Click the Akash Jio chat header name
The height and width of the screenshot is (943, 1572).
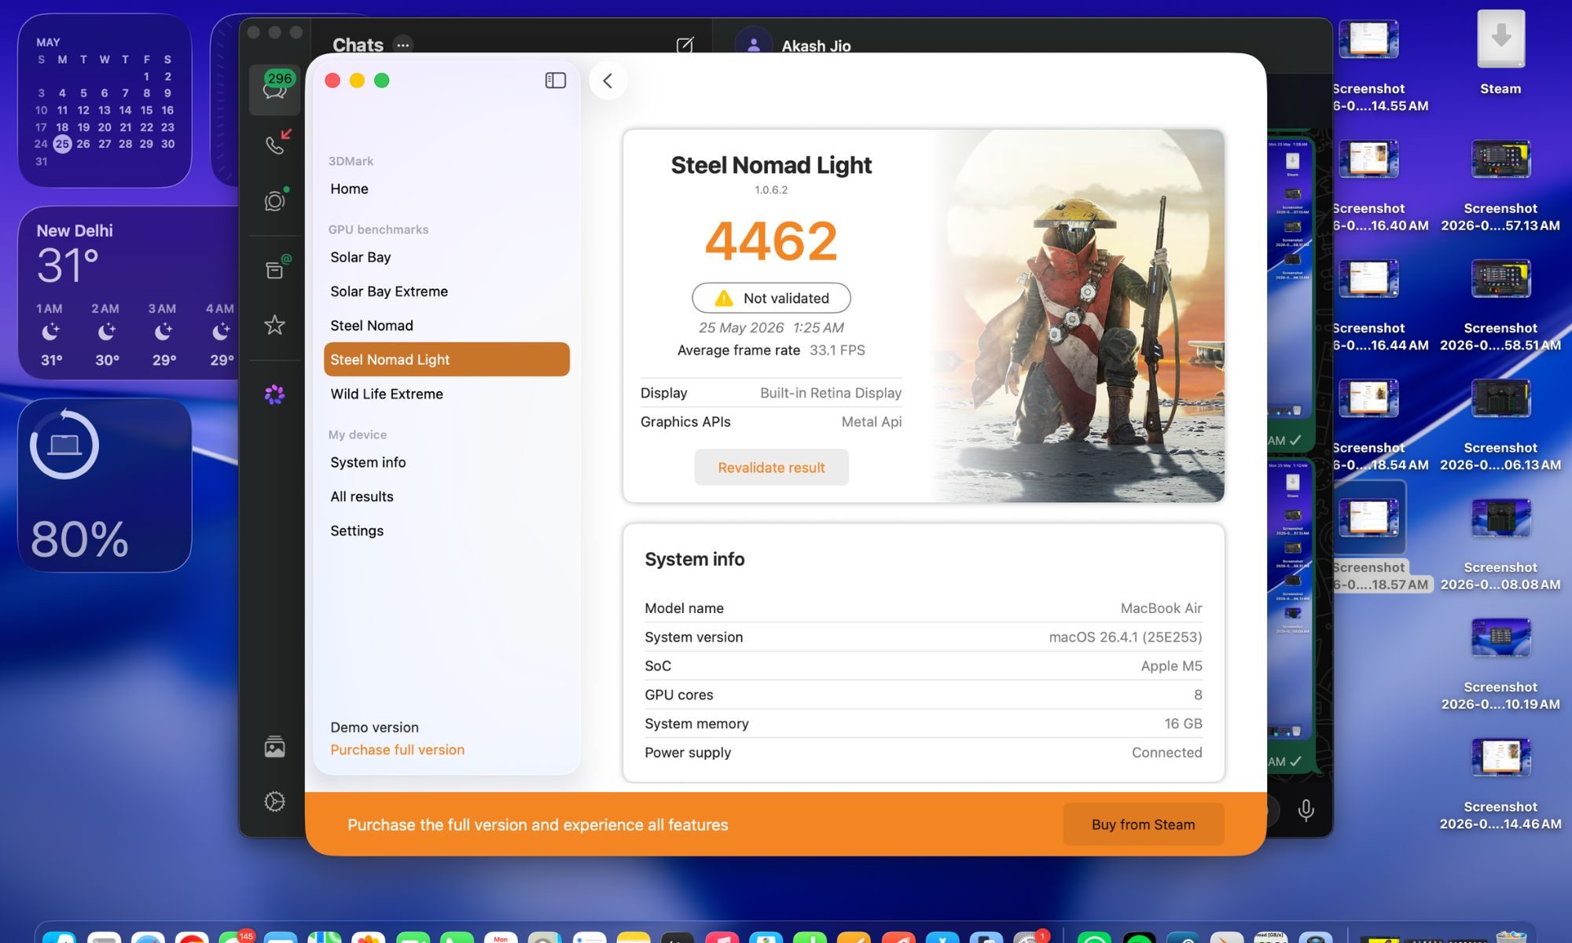point(816,46)
